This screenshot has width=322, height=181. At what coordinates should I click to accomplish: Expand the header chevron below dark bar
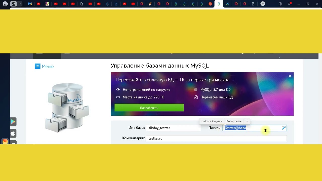pos(279,57)
